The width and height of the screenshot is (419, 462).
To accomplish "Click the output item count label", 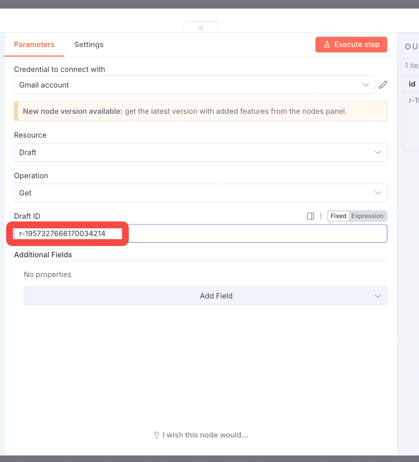I will 412,66.
